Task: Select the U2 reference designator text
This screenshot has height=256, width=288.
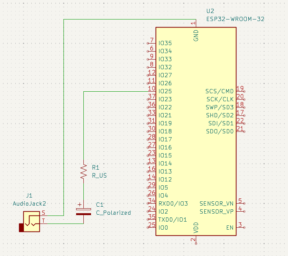Action: (211, 11)
